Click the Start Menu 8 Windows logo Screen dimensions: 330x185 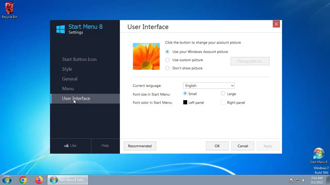(x=61, y=29)
